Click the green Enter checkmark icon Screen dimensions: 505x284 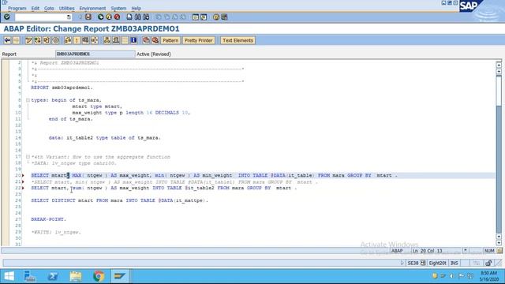pos(7,17)
